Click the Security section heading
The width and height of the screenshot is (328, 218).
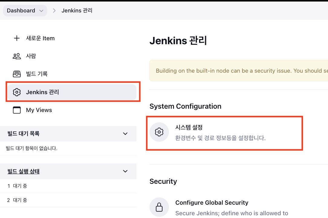(163, 181)
